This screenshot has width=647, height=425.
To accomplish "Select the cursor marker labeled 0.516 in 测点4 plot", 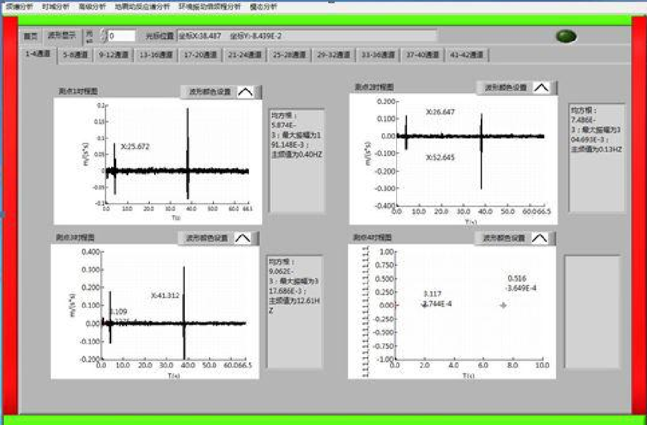I will coord(504,305).
